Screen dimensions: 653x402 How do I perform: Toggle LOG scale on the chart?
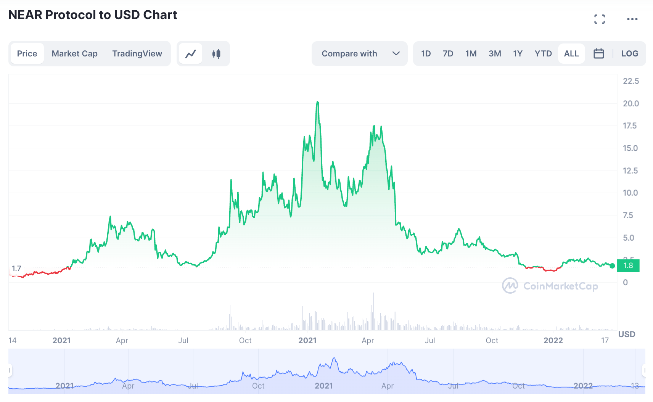[x=630, y=54]
